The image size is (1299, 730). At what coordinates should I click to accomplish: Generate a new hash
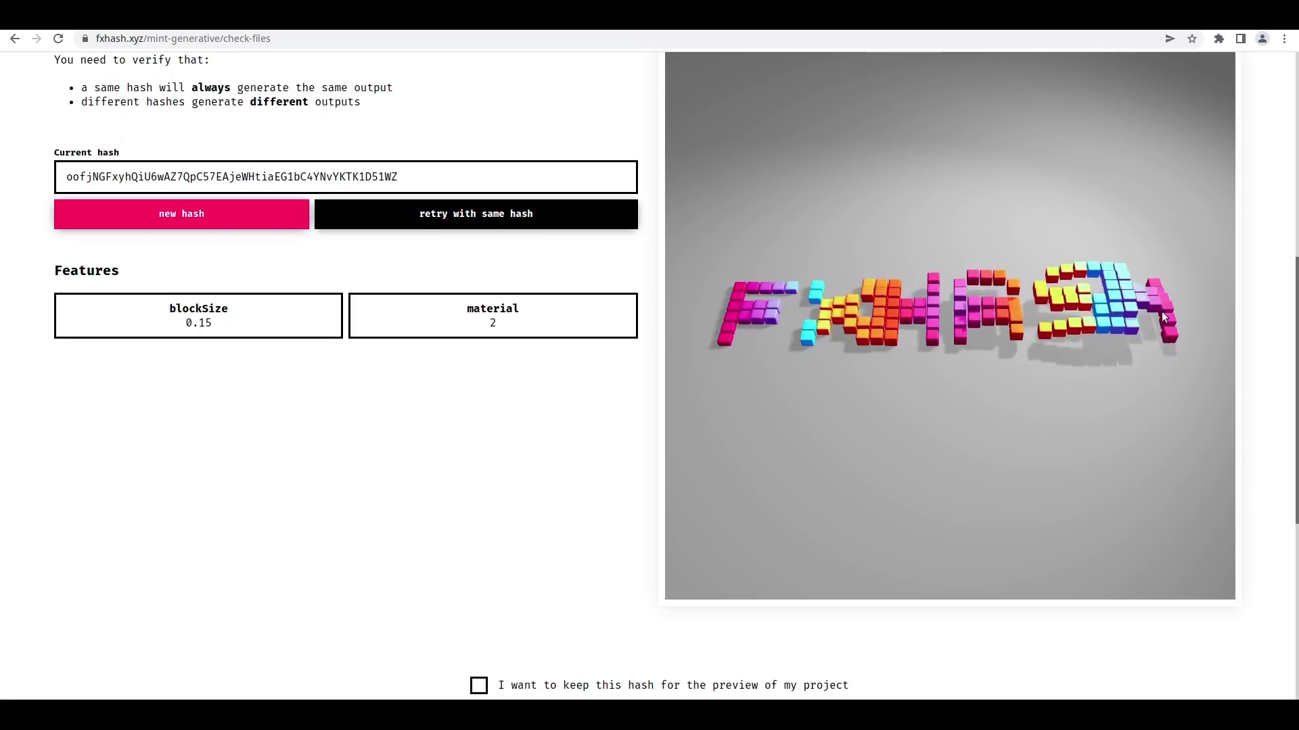pos(181,214)
